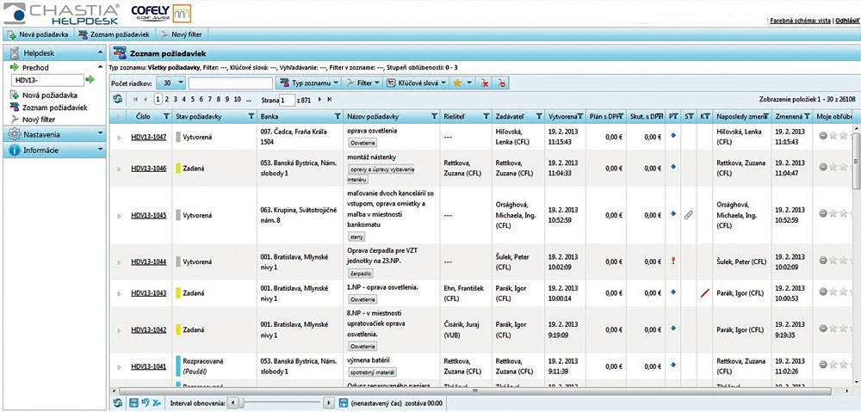
Task: Click the filter funnel icon in Banka column
Action: pos(336,116)
